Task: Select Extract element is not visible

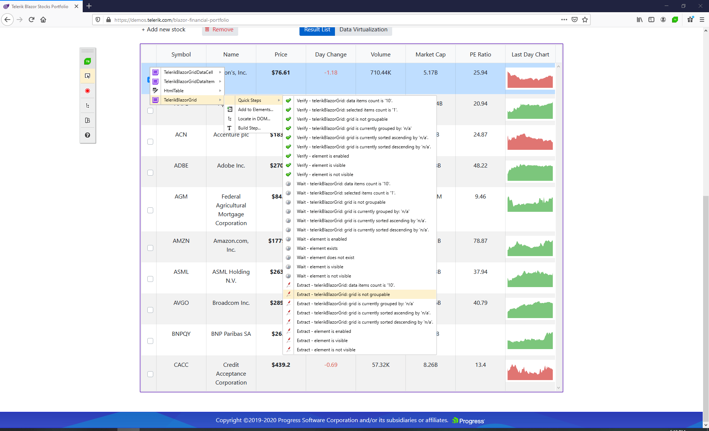Action: (360, 349)
